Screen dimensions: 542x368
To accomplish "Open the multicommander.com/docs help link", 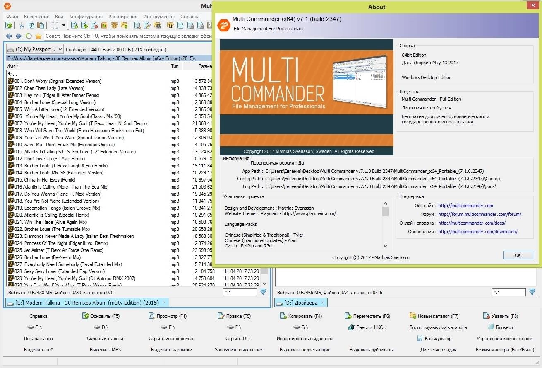I will (472, 223).
